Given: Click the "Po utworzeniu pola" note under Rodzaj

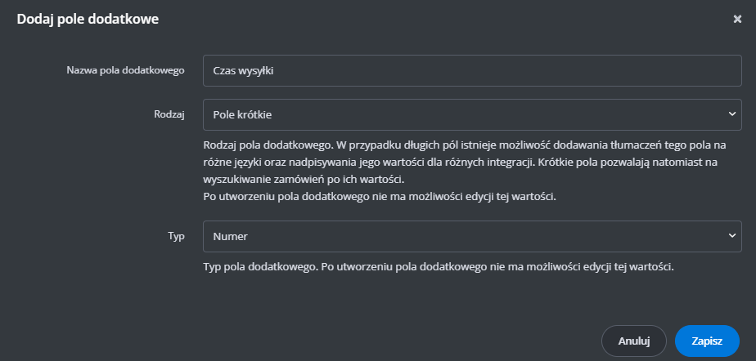Looking at the screenshot, I should [x=380, y=197].
